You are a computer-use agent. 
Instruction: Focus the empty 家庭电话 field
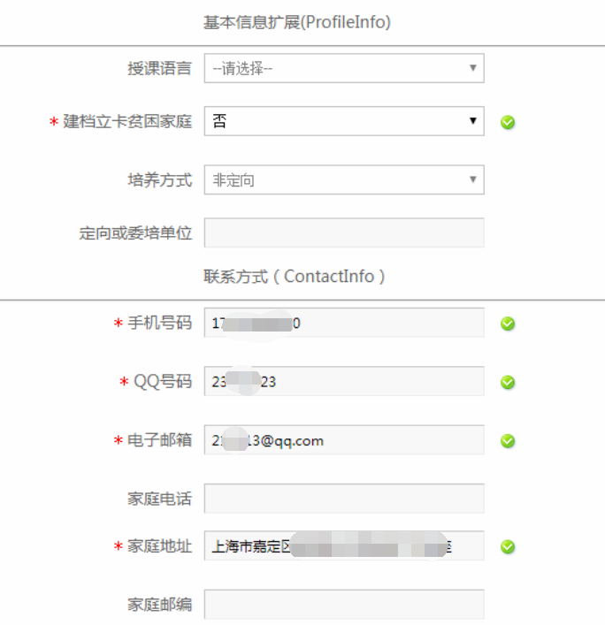[x=344, y=499]
